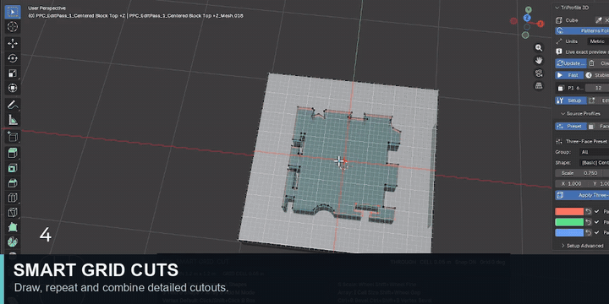Open the red color swatch
609x304 pixels.
tap(569, 211)
